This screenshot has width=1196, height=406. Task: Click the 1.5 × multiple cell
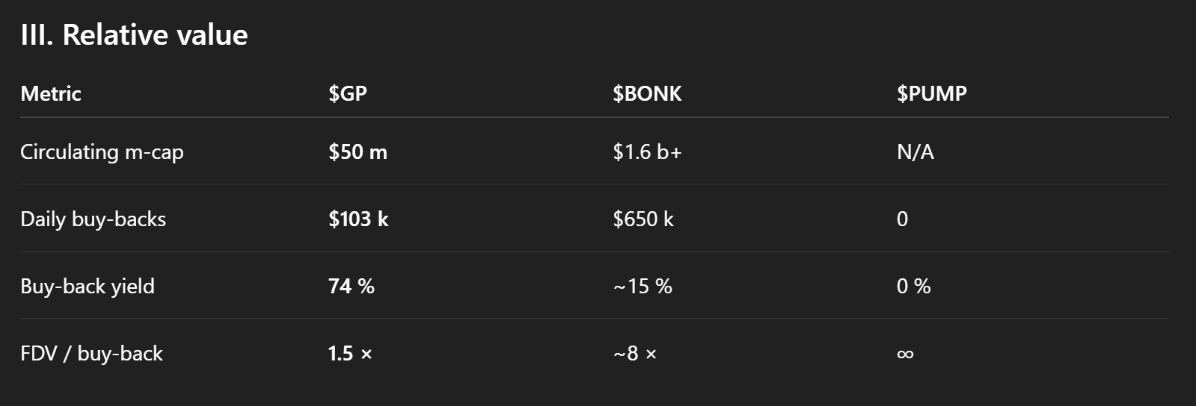(350, 353)
